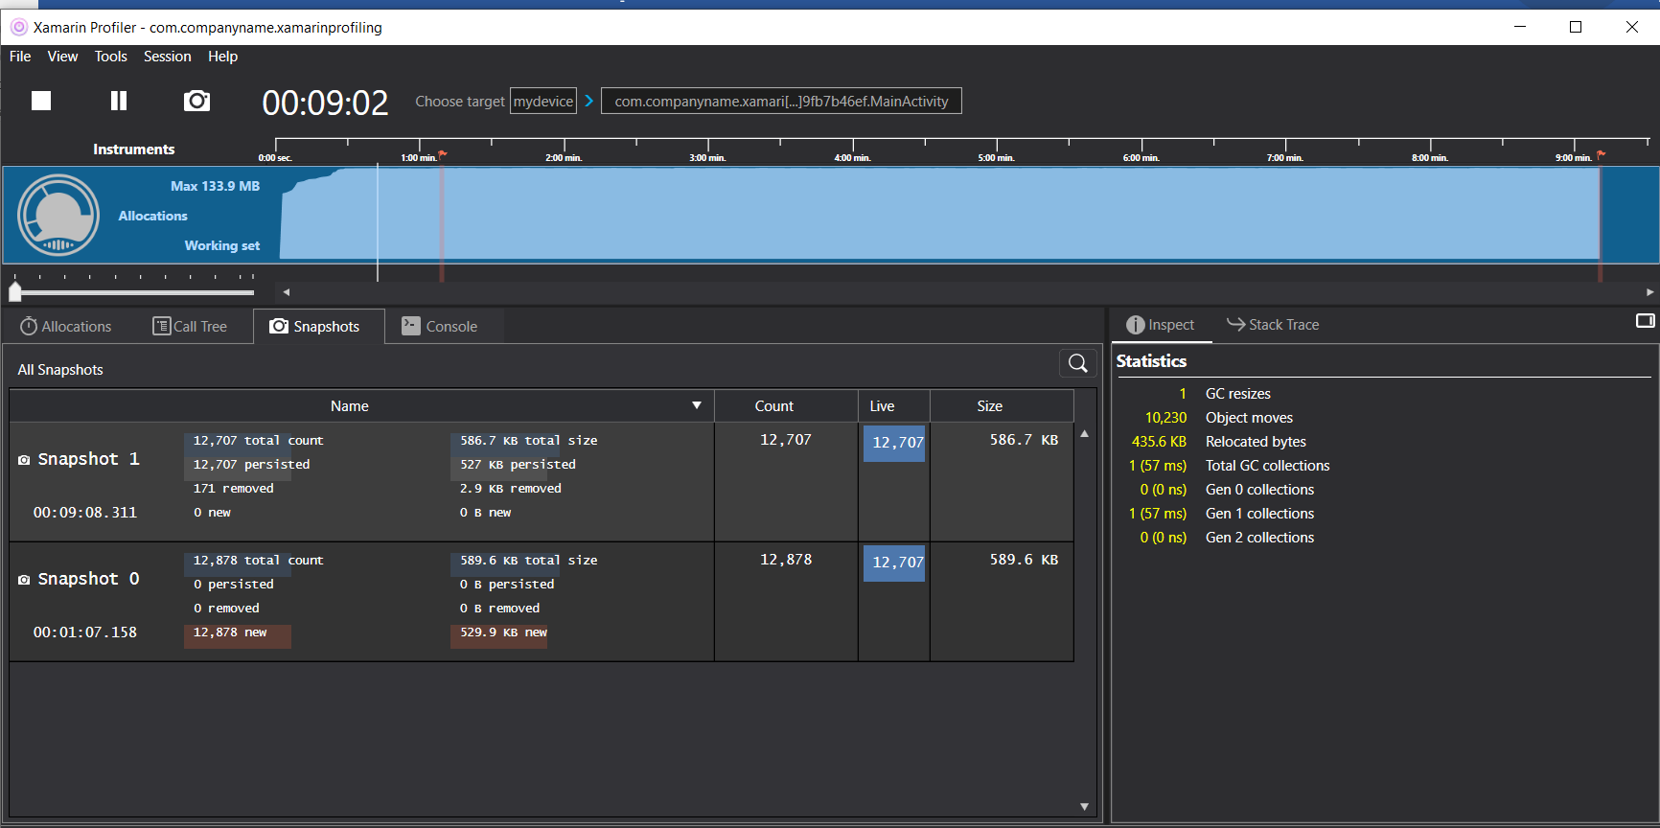This screenshot has height=828, width=1660.
Task: Click the Object moves statistic
Action: pos(1249,418)
